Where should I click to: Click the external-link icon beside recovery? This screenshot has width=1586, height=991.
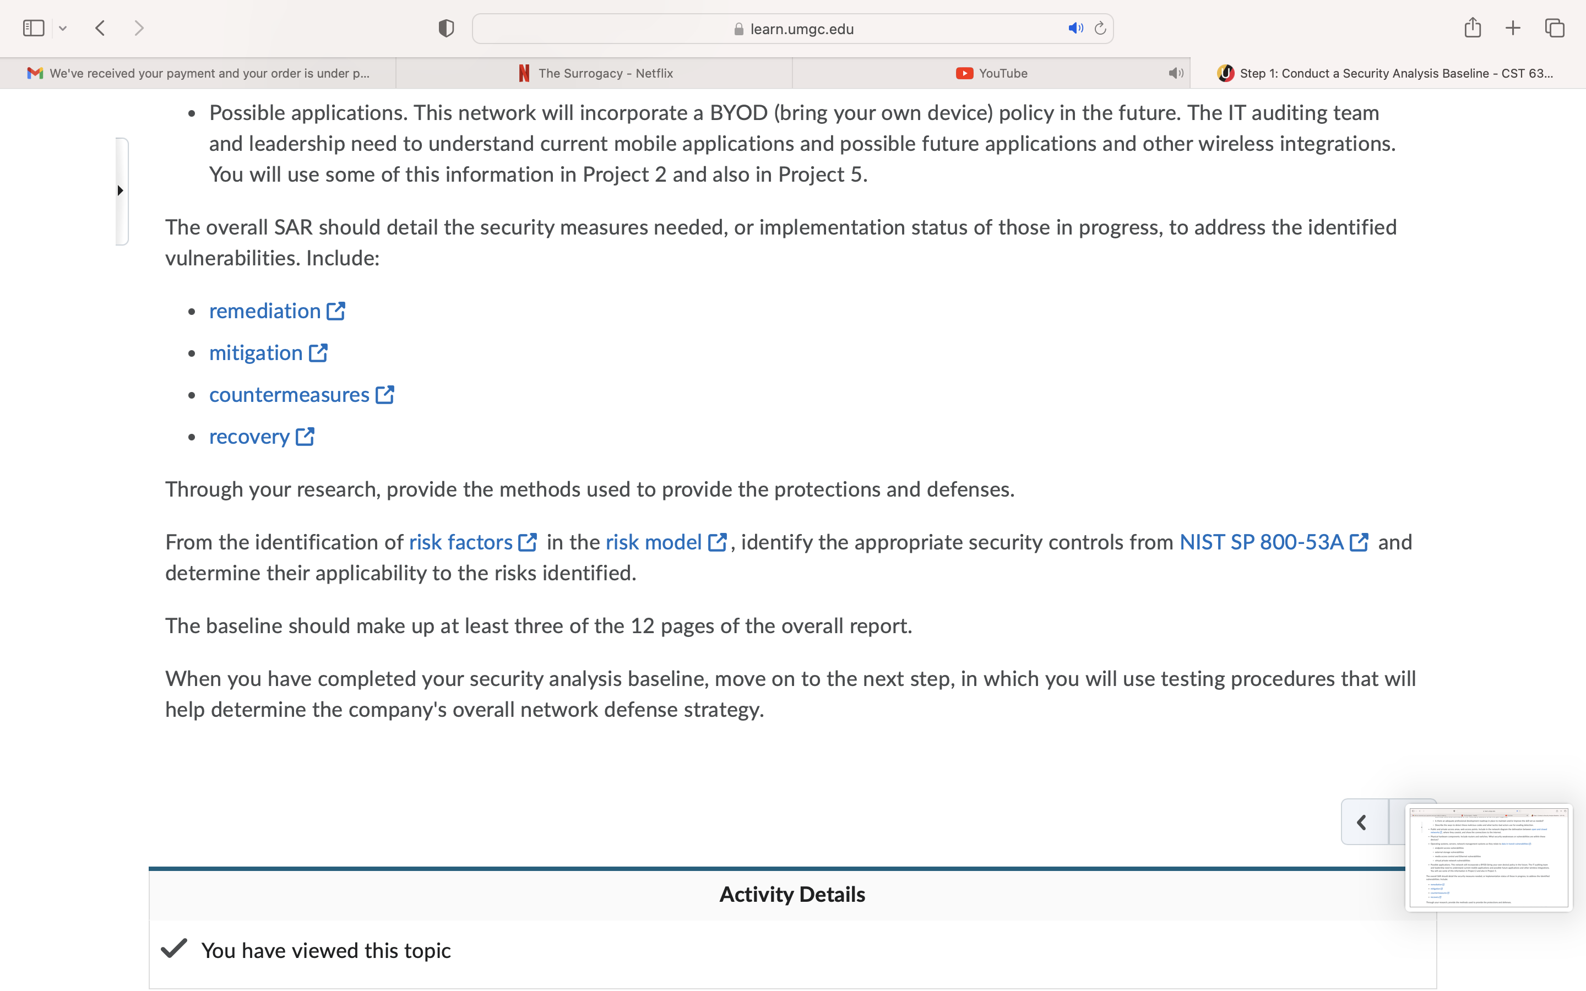(x=306, y=437)
